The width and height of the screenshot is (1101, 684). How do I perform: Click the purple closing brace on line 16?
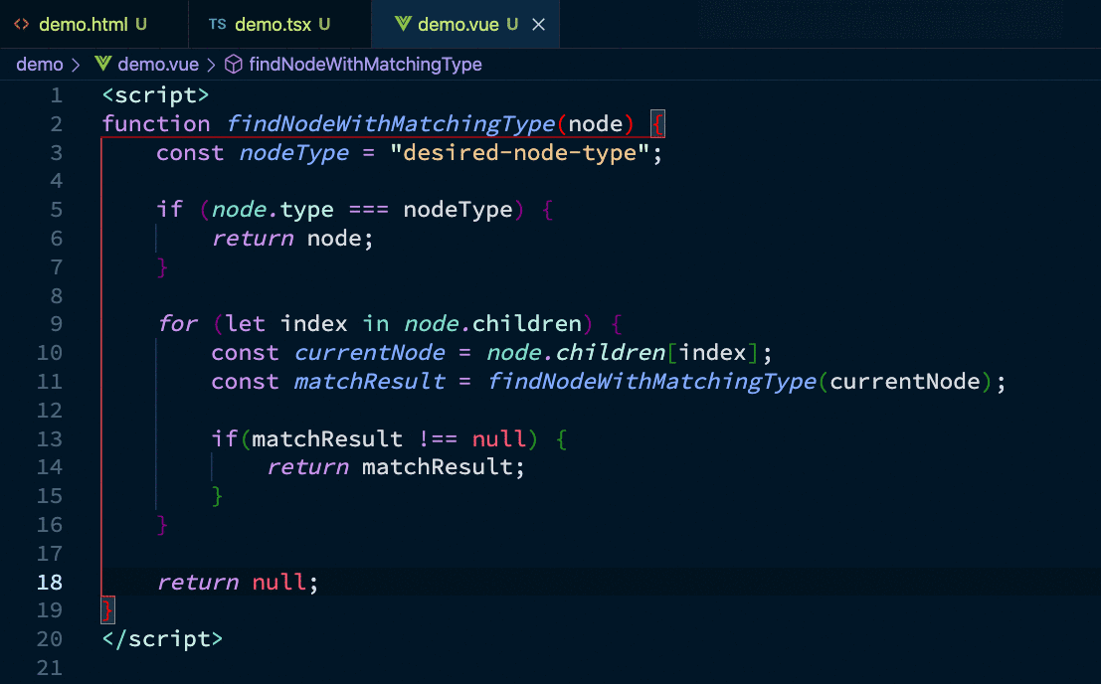tap(162, 525)
